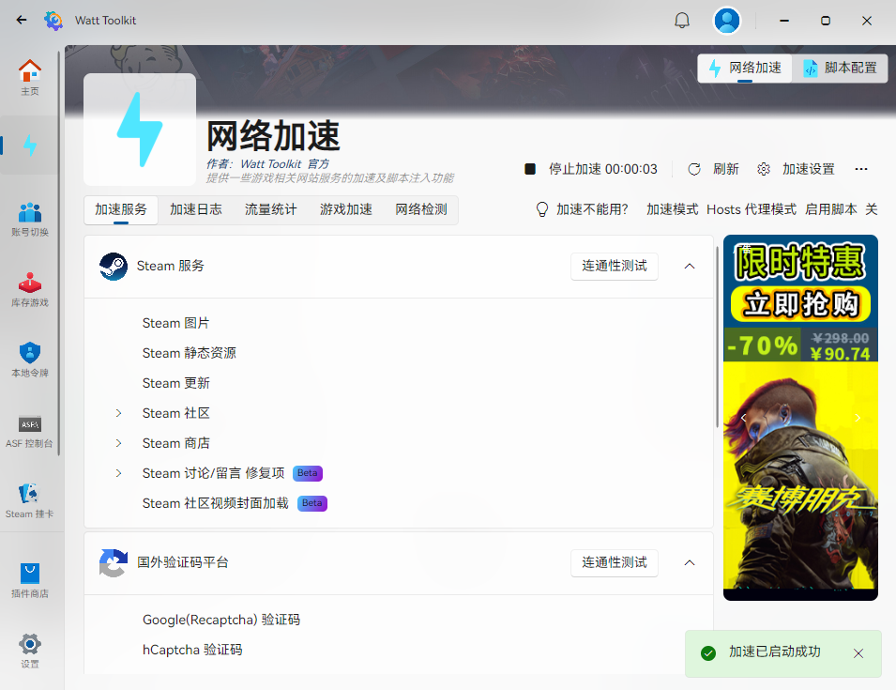Open 账号切换 account switcher

tap(30, 219)
